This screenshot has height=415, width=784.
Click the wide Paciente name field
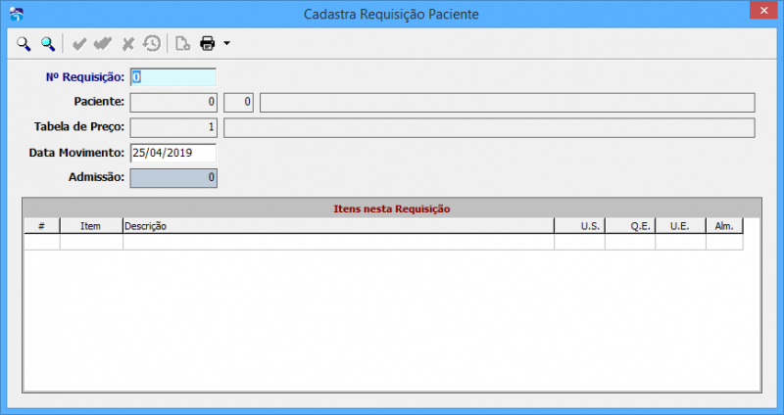(x=507, y=103)
